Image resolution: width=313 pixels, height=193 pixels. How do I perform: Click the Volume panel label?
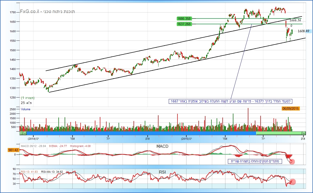(x=25, y=109)
